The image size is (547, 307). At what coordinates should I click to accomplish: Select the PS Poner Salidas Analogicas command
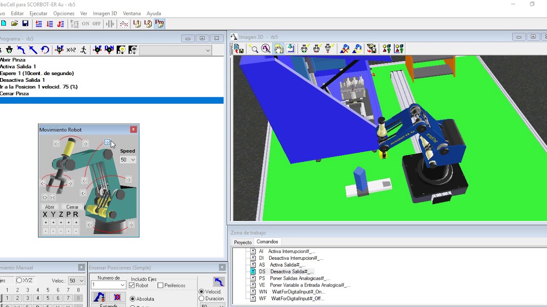point(295,278)
